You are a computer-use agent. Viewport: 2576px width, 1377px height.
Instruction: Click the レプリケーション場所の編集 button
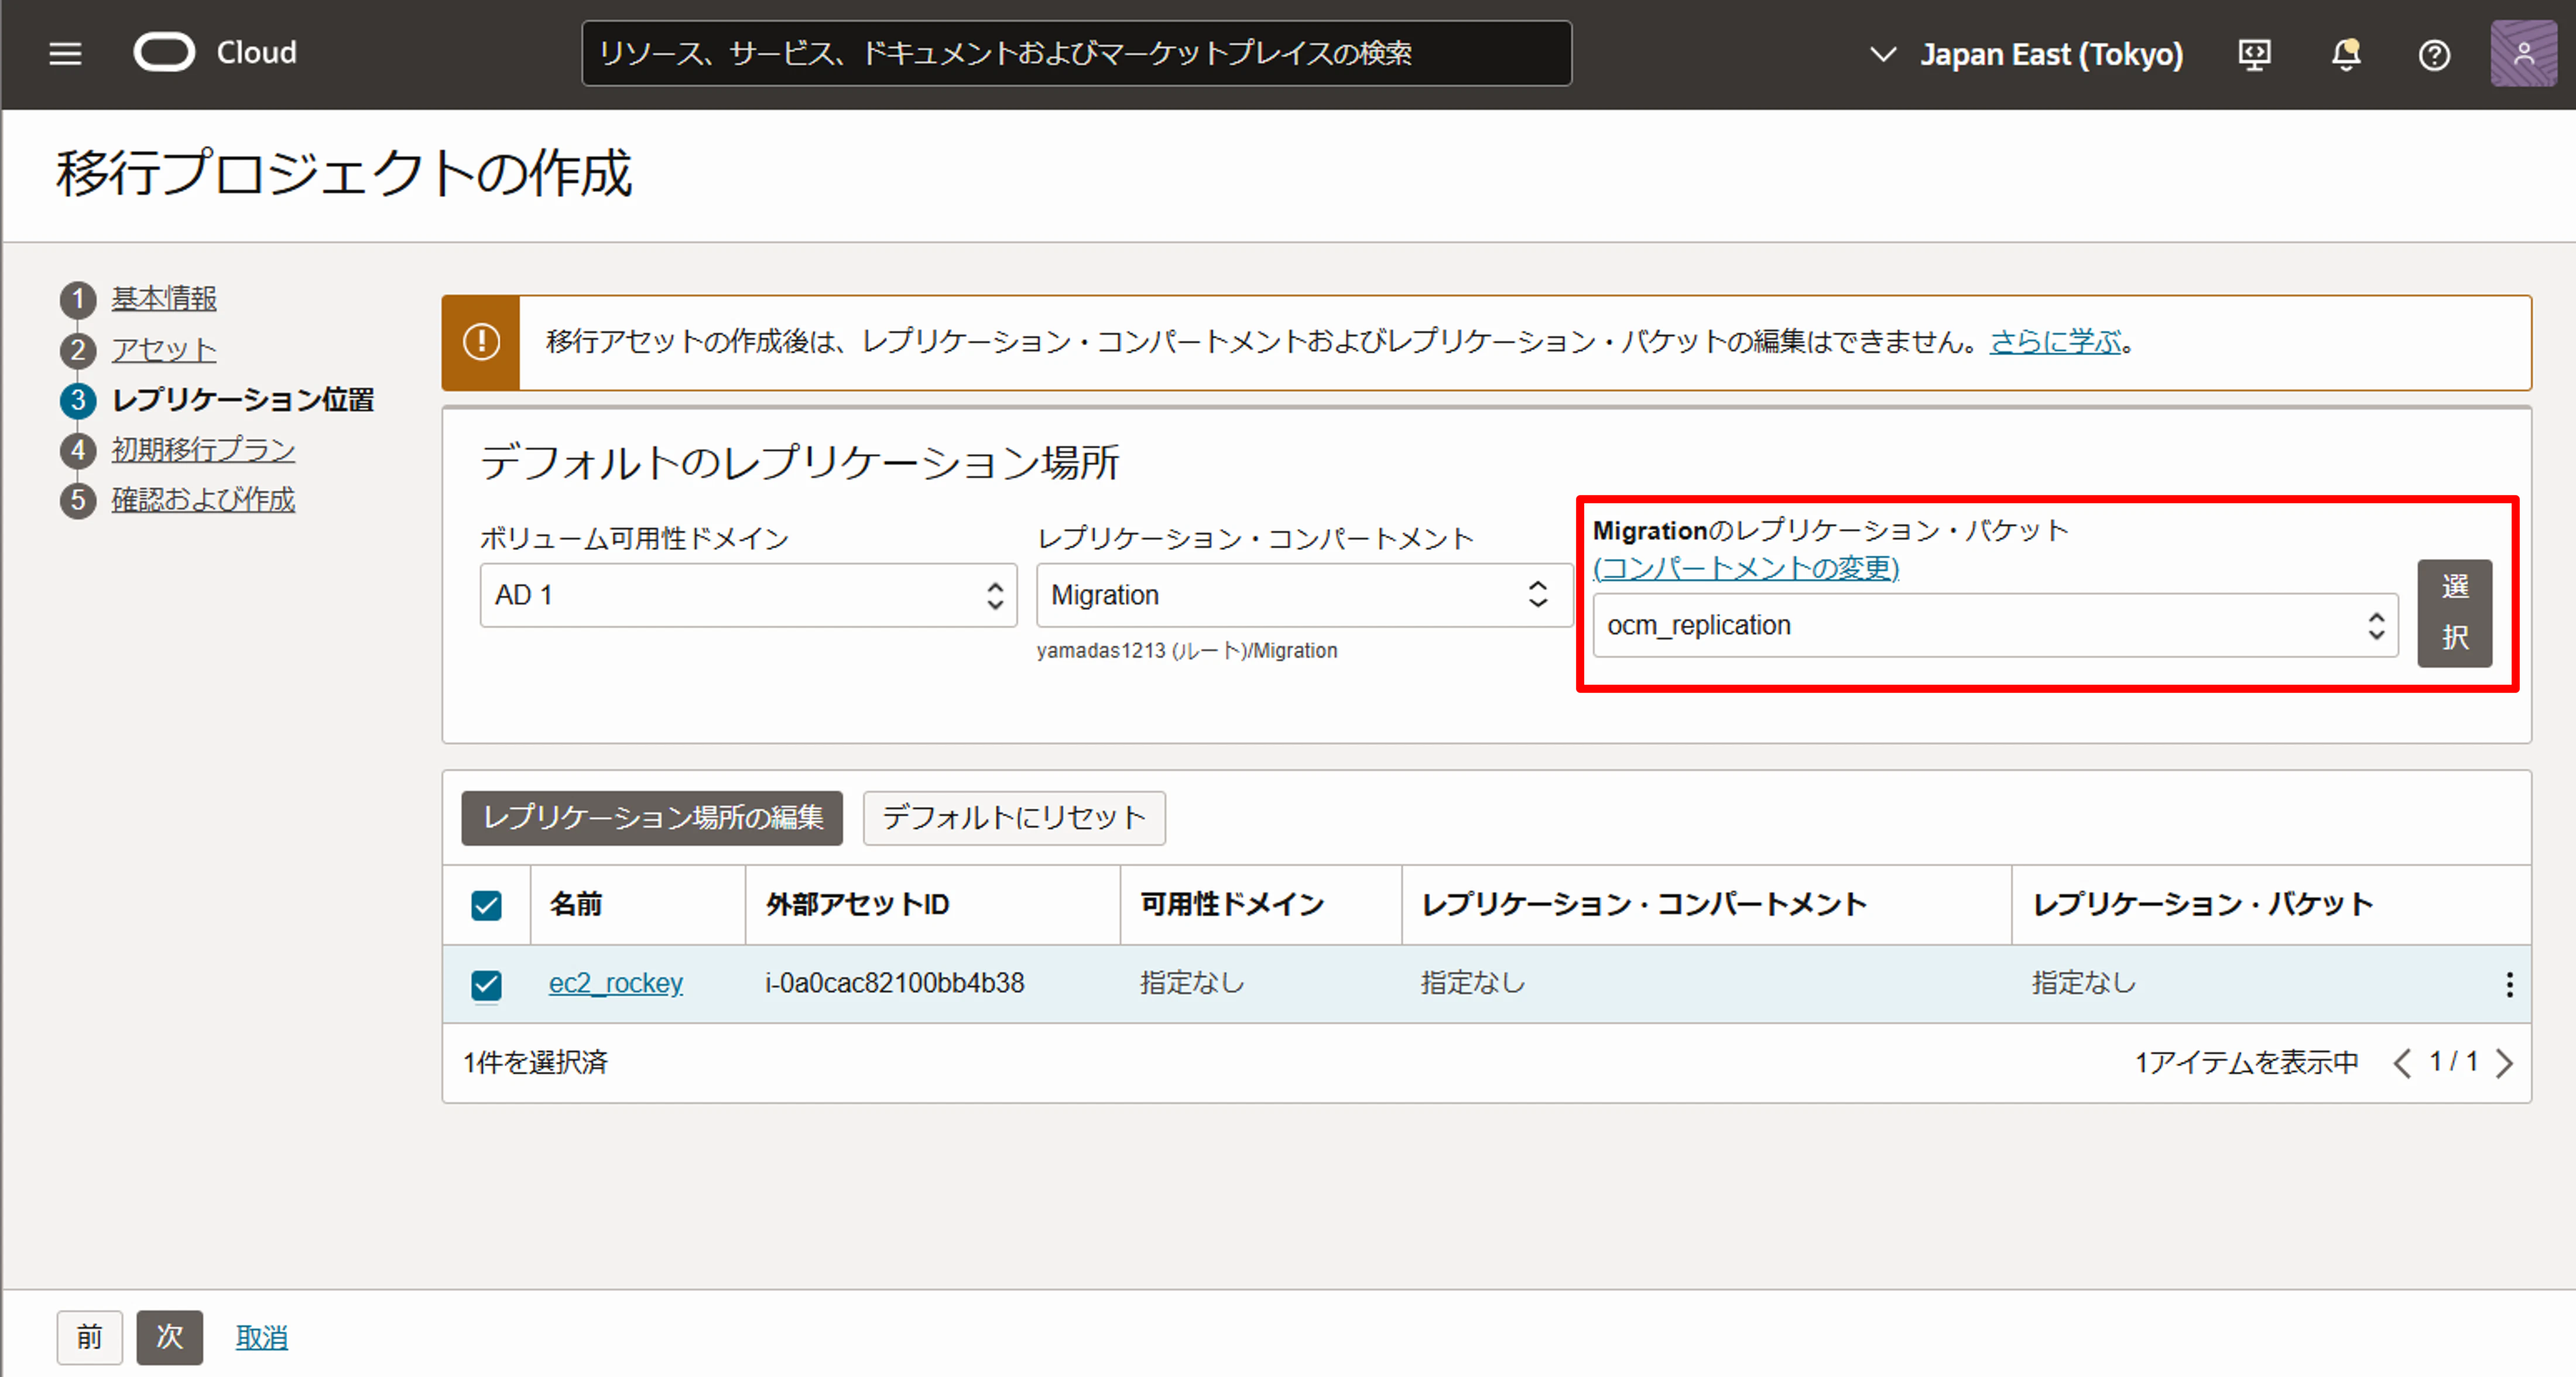coord(652,818)
